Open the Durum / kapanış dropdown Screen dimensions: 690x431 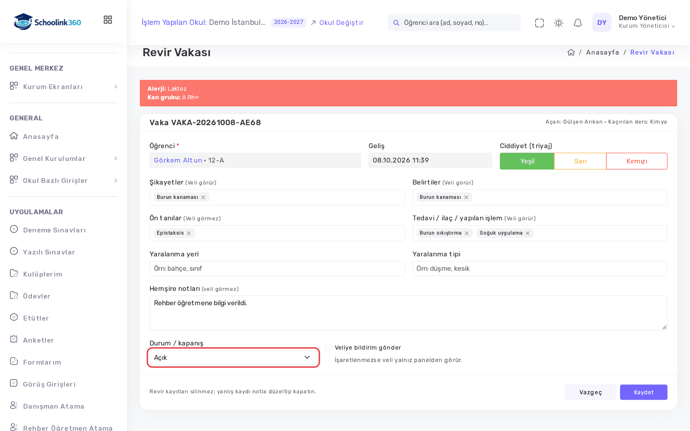click(x=233, y=358)
